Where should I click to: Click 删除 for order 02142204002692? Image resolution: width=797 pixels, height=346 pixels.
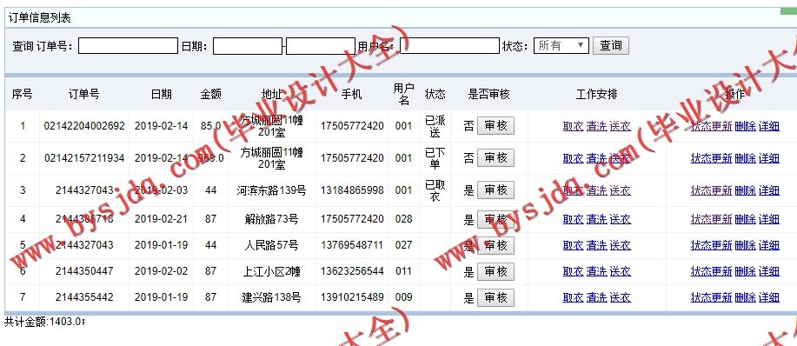pyautogui.click(x=745, y=127)
